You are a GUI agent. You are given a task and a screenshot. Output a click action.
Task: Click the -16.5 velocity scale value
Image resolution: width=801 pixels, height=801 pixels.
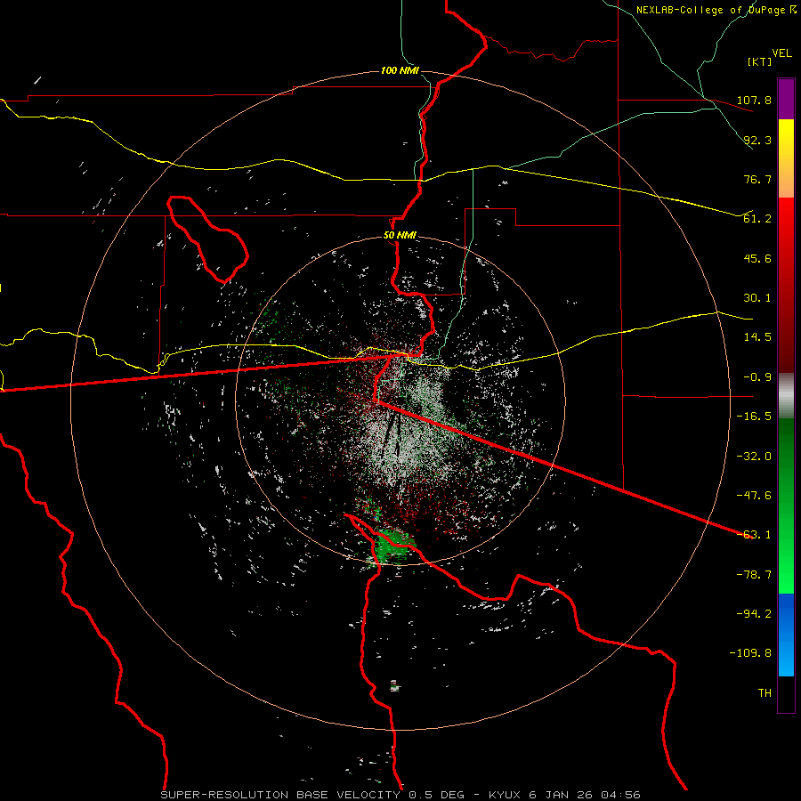click(754, 416)
